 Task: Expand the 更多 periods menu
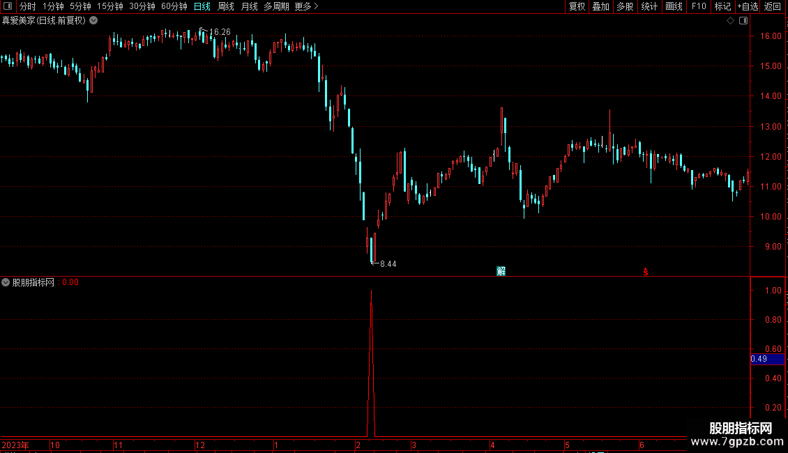[x=306, y=6]
